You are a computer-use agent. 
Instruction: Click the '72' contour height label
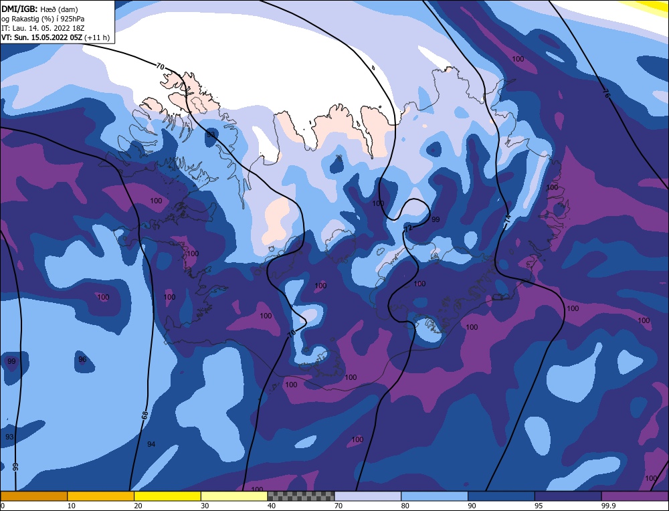pyautogui.click(x=408, y=229)
